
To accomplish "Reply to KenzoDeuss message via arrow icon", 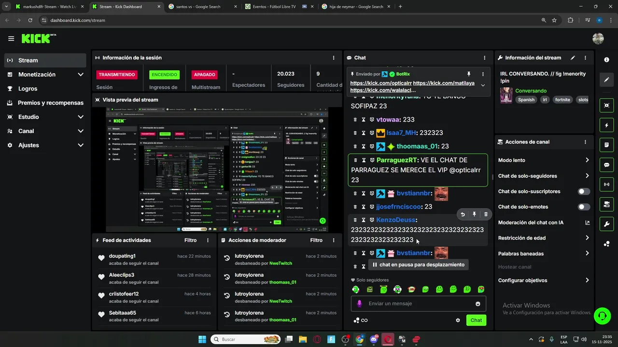I will (x=463, y=214).
